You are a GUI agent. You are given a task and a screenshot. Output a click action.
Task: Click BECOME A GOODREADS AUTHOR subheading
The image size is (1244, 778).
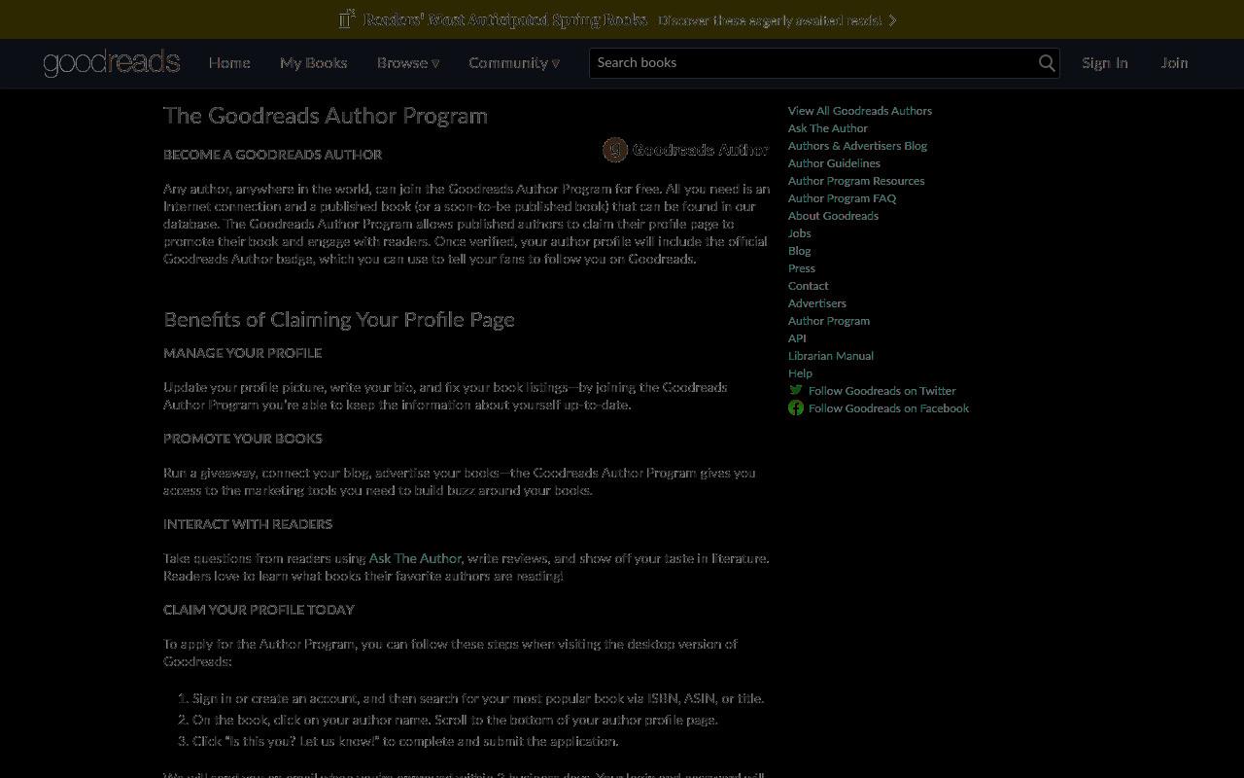272,155
